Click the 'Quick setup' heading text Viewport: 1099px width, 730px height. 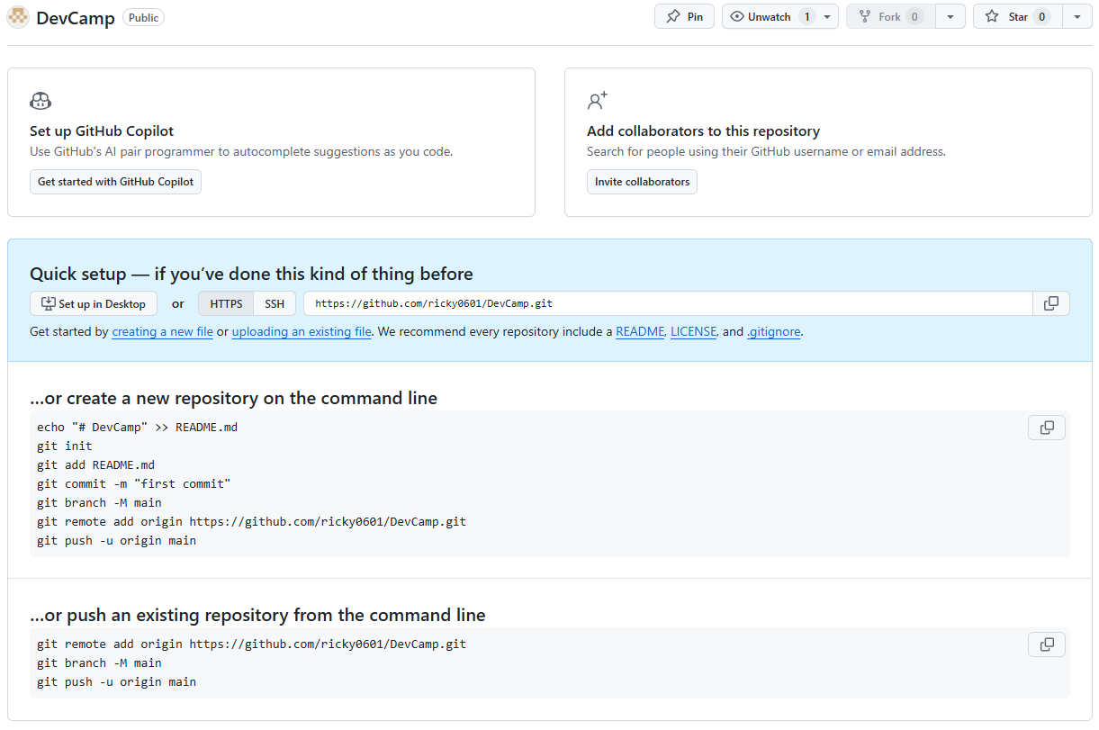point(251,274)
